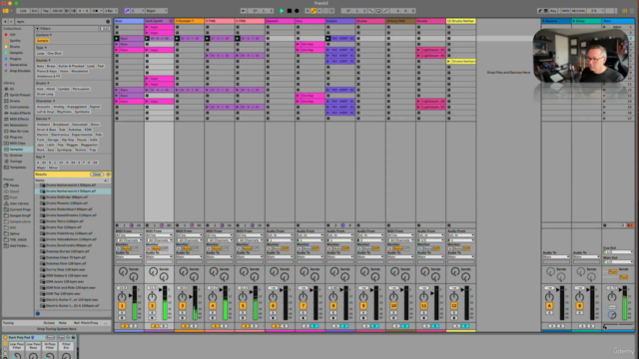Image resolution: width=639 pixels, height=359 pixels.
Task: Click track 2 pan knob
Action: 152,297
